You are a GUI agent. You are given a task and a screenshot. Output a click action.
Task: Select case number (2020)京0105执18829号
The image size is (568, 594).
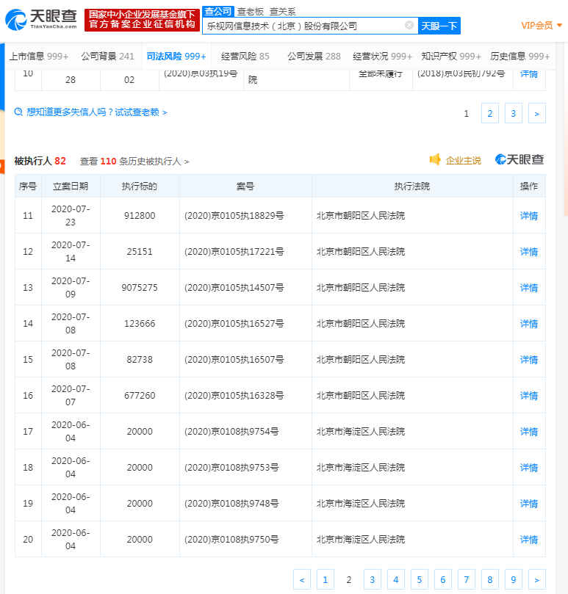click(234, 216)
